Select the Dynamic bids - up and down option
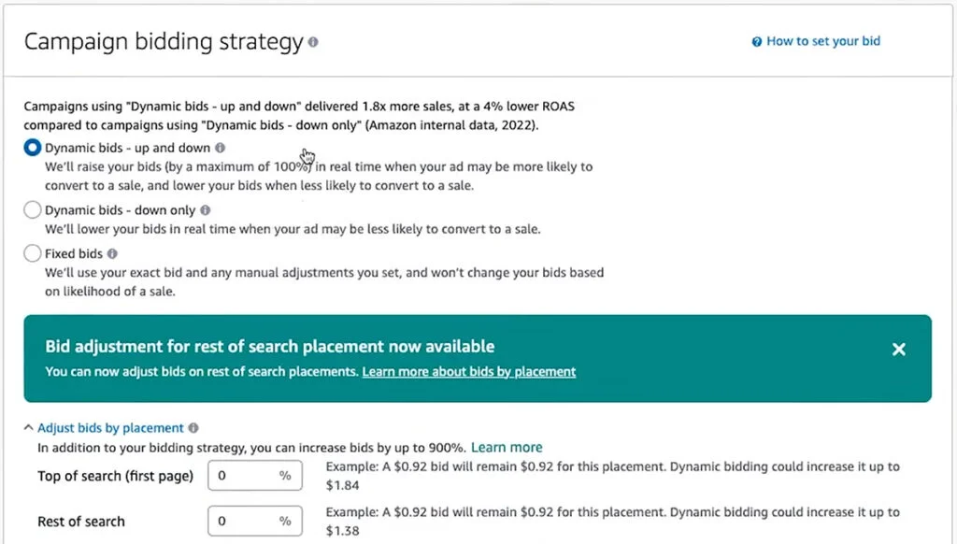Screen dimensions: 957x544 (32, 148)
